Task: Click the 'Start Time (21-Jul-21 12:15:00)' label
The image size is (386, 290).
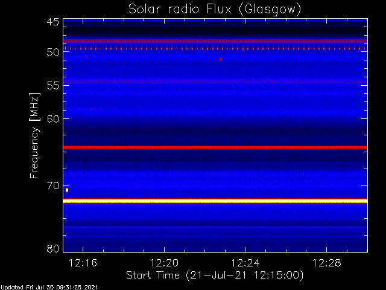Action: coord(215,275)
